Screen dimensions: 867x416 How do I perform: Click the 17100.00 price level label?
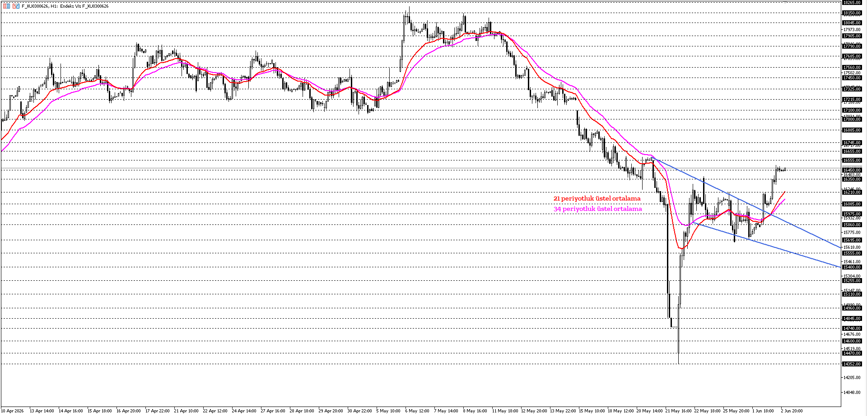pos(852,110)
